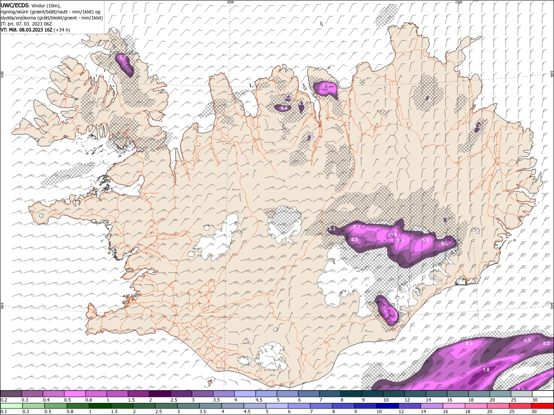Click the '20W' longitude label
Viewport: 554px width, 415px height.
[x=230, y=2]
